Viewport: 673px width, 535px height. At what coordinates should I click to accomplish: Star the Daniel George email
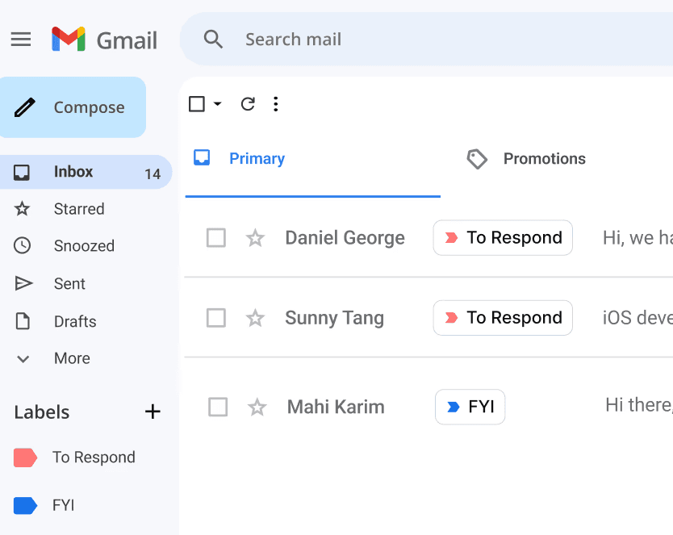(255, 238)
